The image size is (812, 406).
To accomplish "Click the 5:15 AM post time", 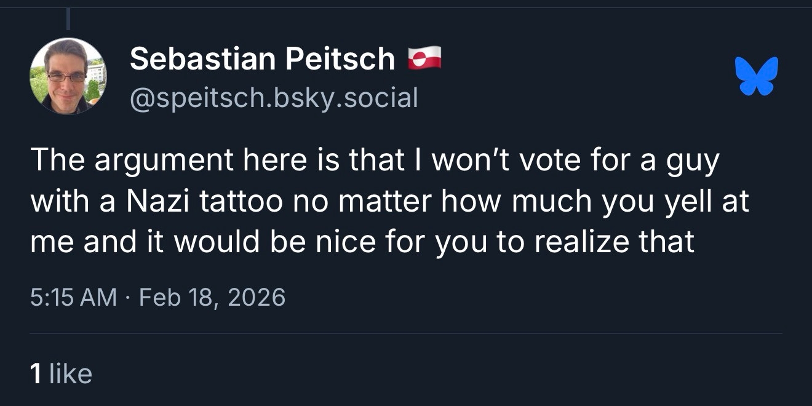I will point(73,297).
